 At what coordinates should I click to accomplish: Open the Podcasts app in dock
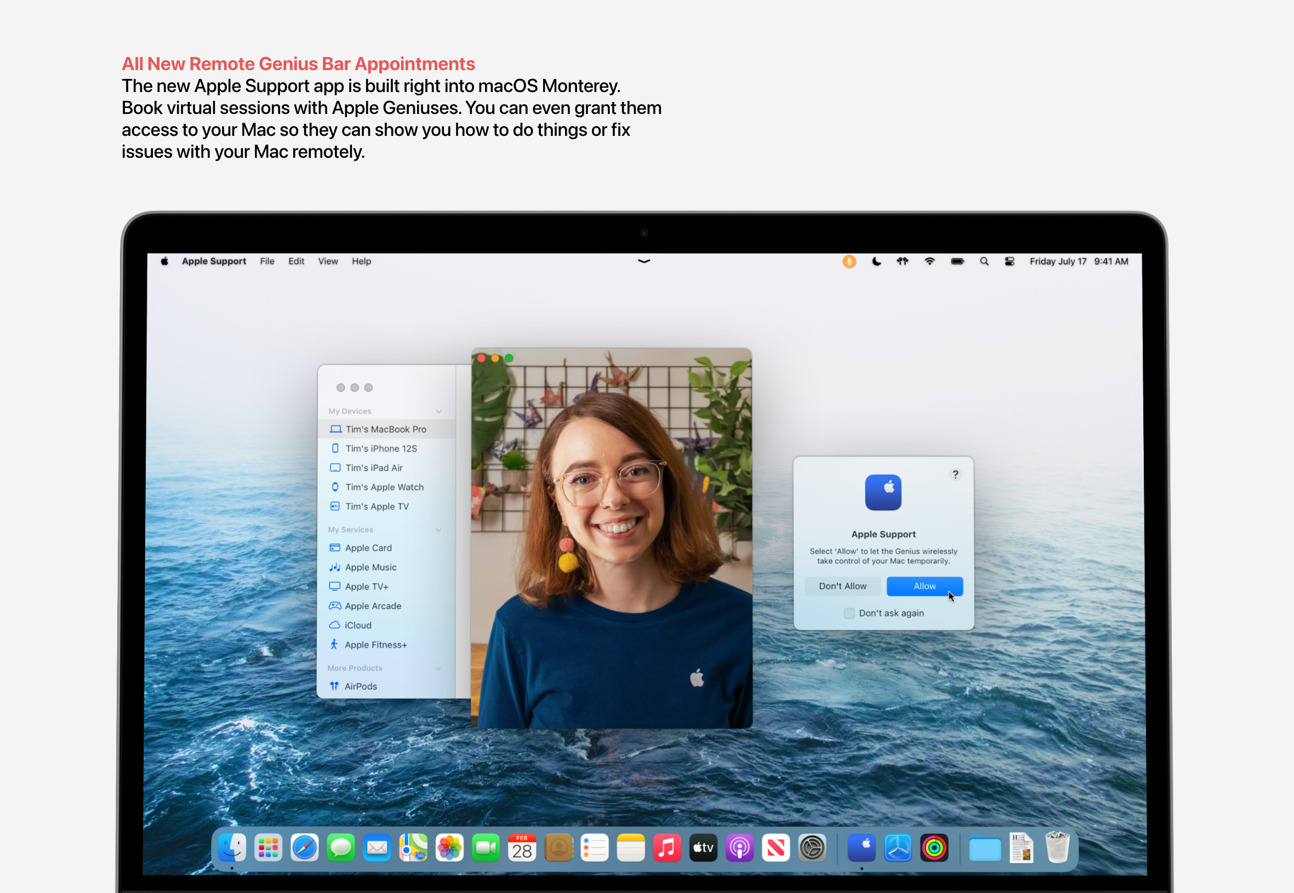pyautogui.click(x=739, y=848)
